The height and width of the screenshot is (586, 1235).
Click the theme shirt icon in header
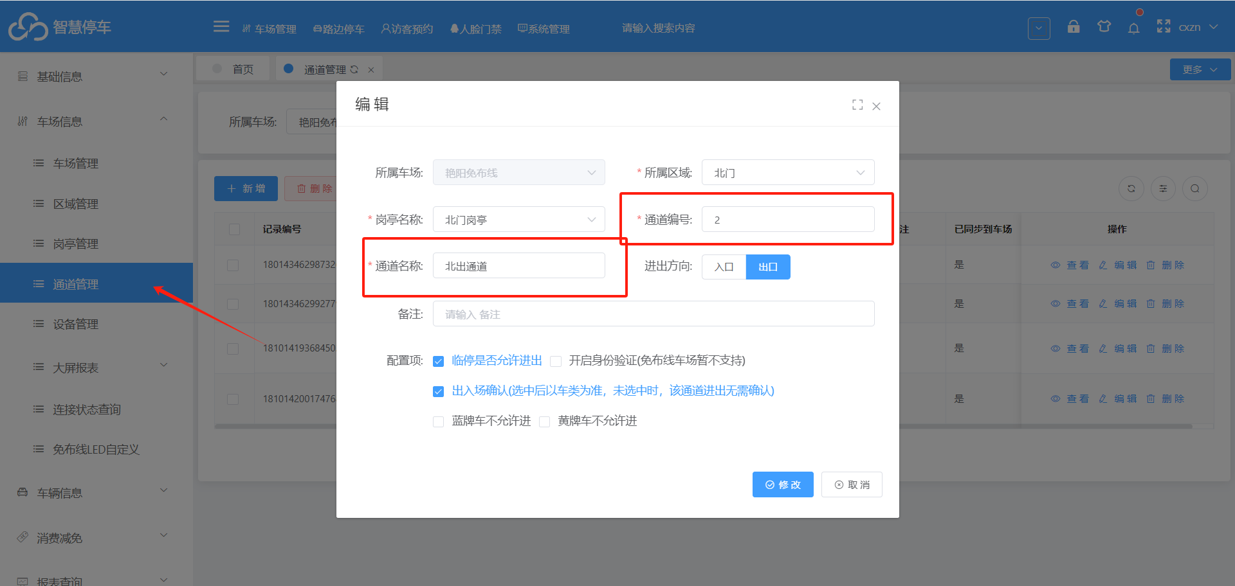point(1104,26)
